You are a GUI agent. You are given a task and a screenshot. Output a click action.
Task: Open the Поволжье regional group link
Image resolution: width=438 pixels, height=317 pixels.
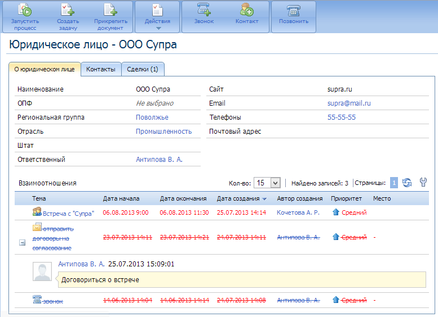pos(152,117)
